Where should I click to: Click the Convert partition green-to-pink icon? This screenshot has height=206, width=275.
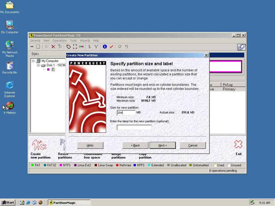81,47
